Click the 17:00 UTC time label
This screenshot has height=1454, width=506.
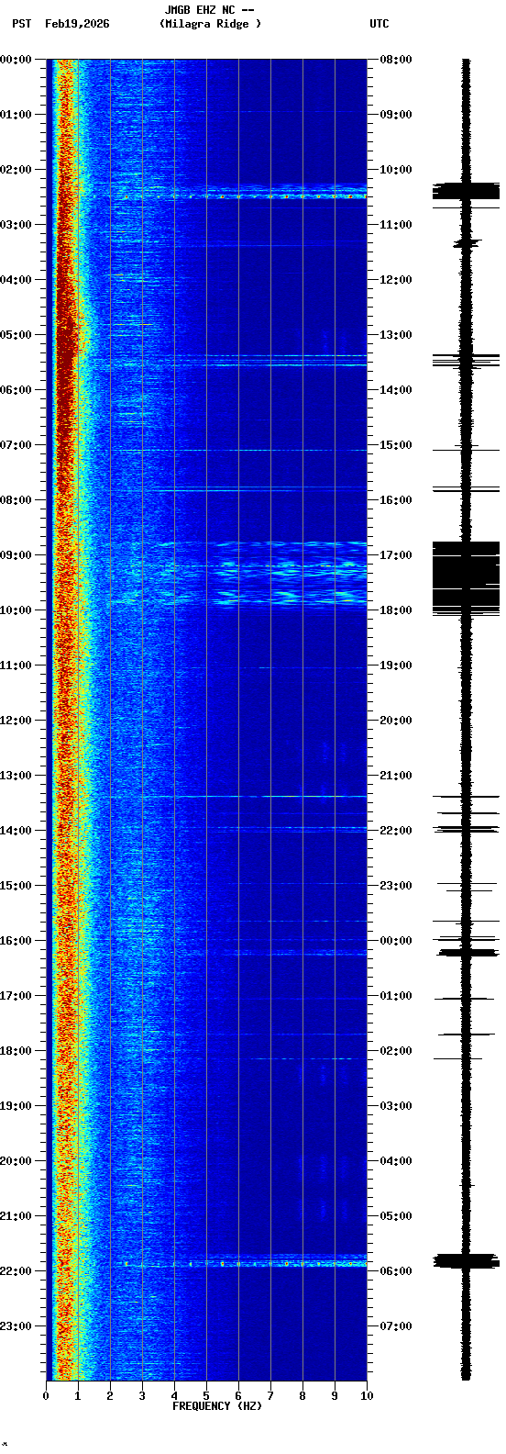click(395, 555)
